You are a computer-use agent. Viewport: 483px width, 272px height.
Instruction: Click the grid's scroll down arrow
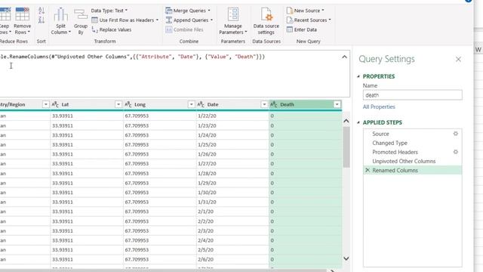346,258
